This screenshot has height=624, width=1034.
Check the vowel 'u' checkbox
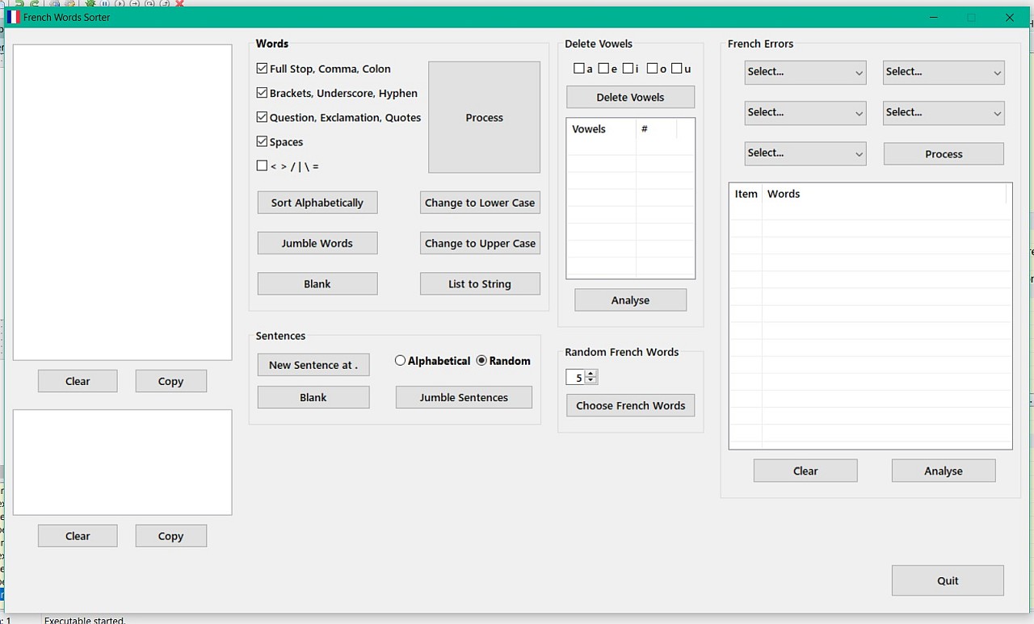(x=676, y=69)
